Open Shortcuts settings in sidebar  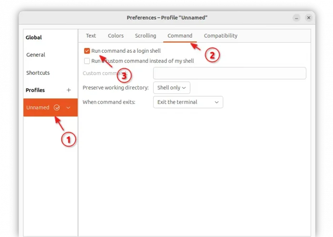[x=38, y=73]
